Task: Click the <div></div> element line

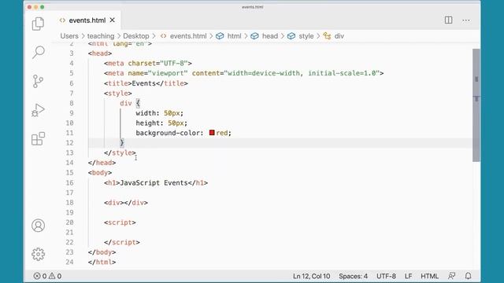Action: 126,203
